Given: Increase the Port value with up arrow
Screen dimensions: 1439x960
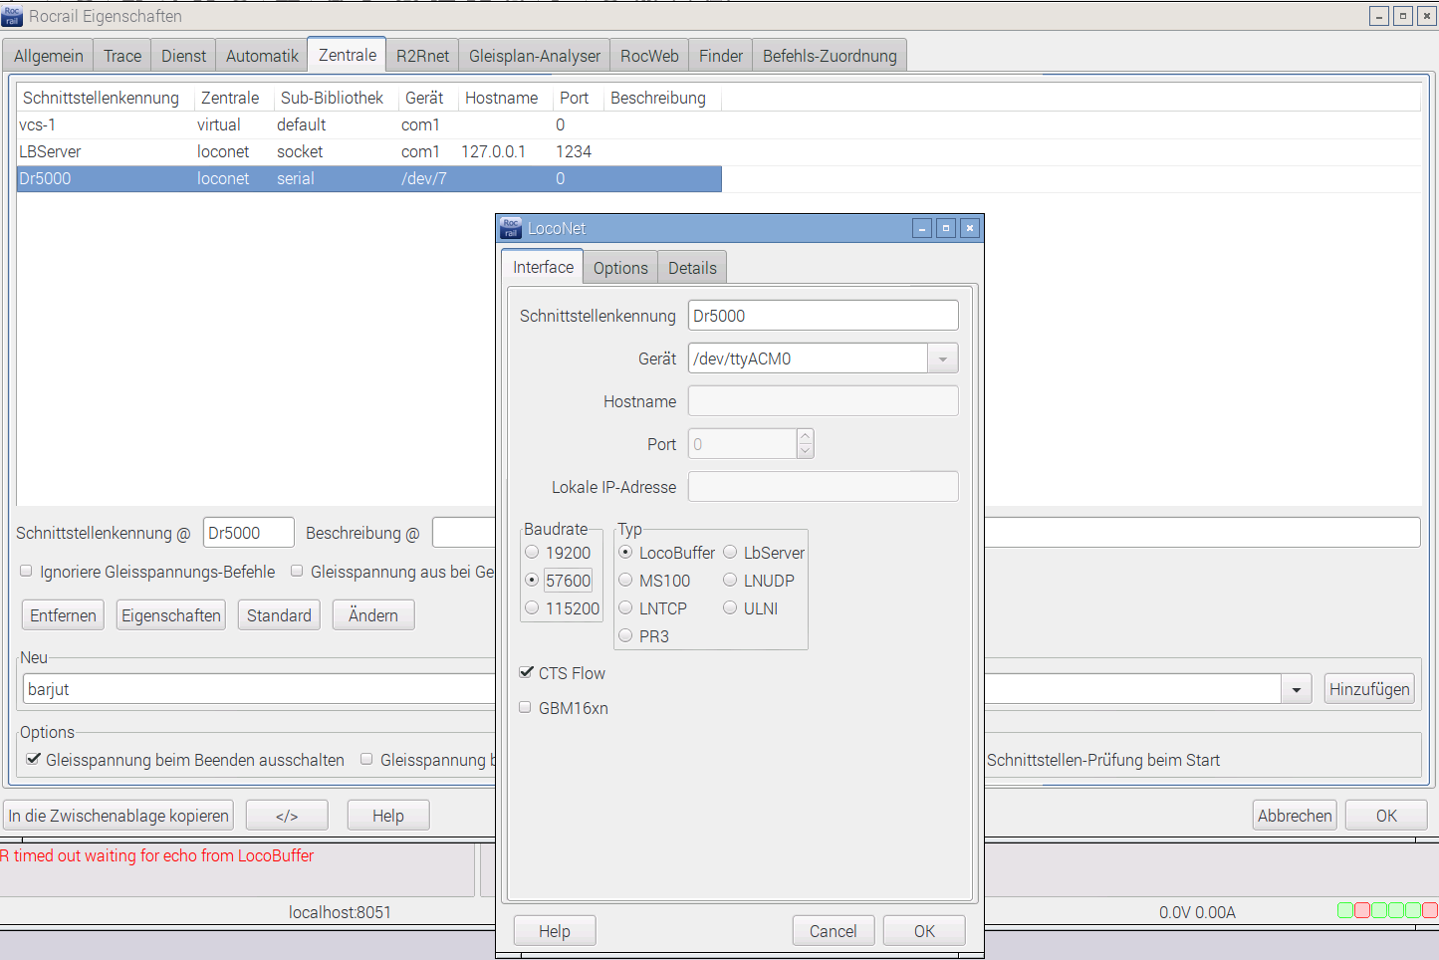Looking at the screenshot, I should pos(806,436).
